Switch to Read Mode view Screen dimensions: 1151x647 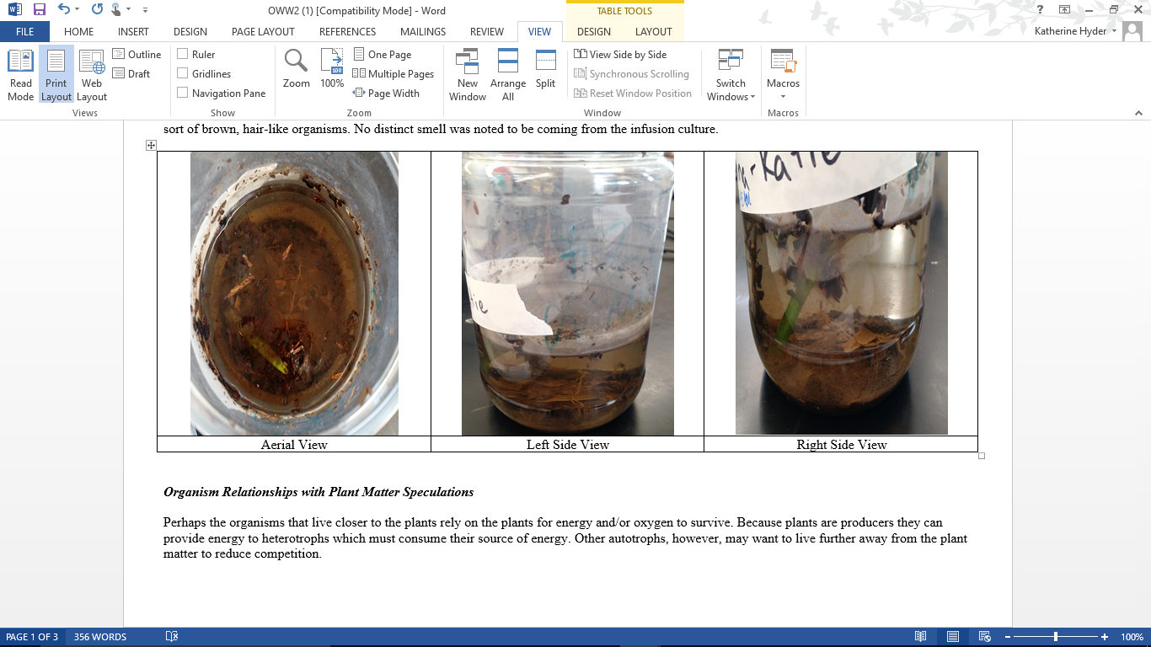(x=21, y=74)
